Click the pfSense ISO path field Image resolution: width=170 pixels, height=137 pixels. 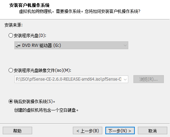pos(69,79)
